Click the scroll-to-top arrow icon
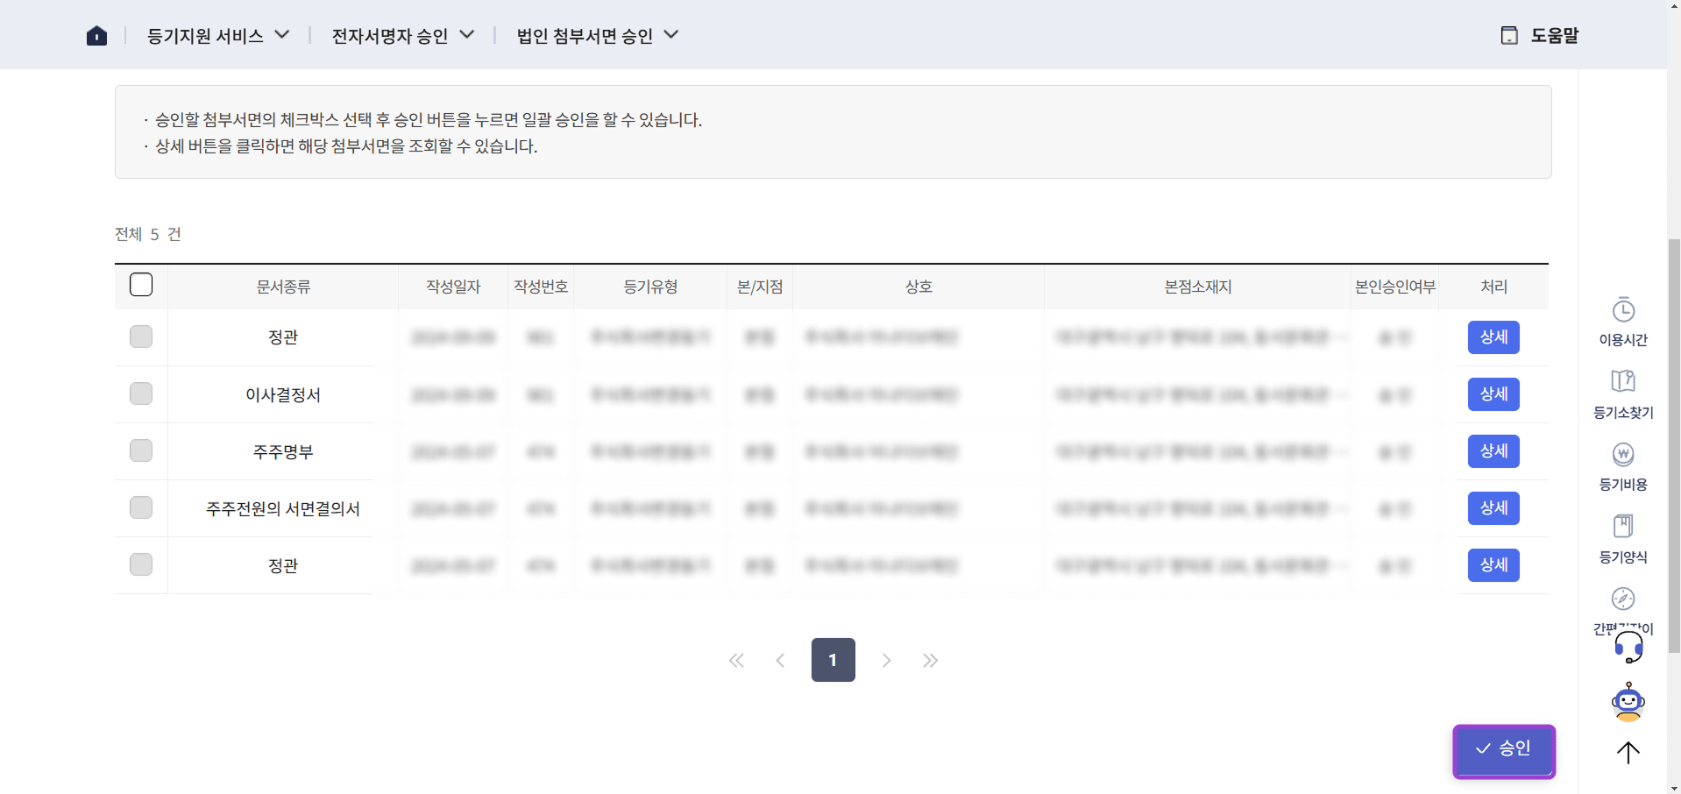The width and height of the screenshot is (1681, 794). point(1628,752)
